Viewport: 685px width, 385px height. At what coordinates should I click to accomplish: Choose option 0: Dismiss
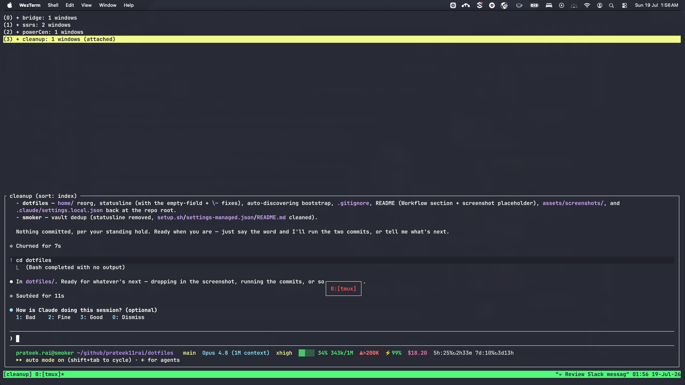point(128,317)
